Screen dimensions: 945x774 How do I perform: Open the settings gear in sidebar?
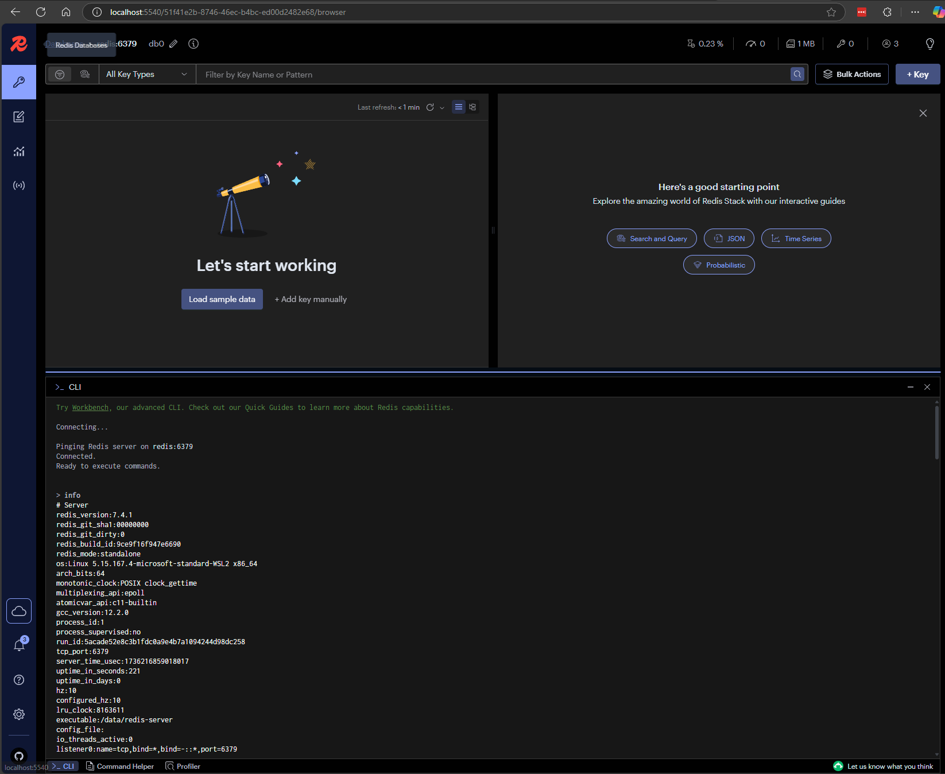(x=19, y=714)
